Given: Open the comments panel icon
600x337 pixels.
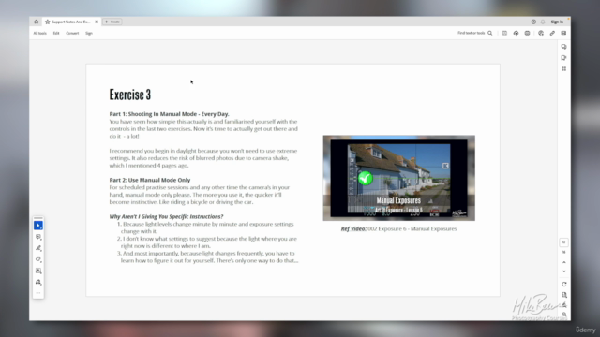Looking at the screenshot, I should pyautogui.click(x=563, y=47).
